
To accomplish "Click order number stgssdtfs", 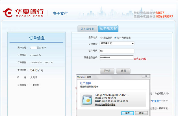I will pyautogui.click(x=36, y=55).
